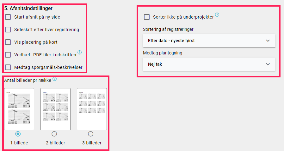Toggle Vedhæft PDF-filer i udskriften checkbox
284x151 pixels.
pos(8,55)
